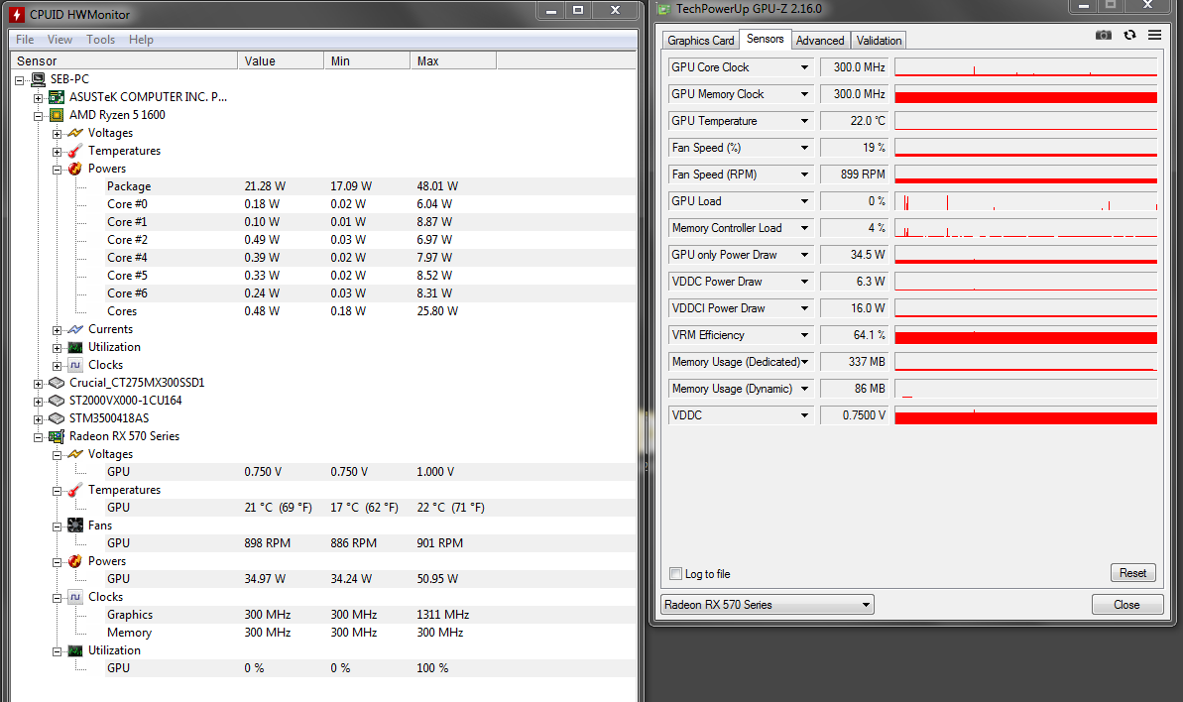Click the Max column header

click(453, 61)
